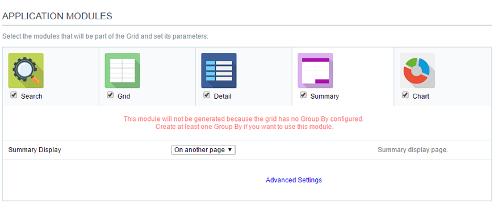Select the Chart tab label
Image resolution: width=494 pixels, height=205 pixels.
pyautogui.click(x=421, y=97)
